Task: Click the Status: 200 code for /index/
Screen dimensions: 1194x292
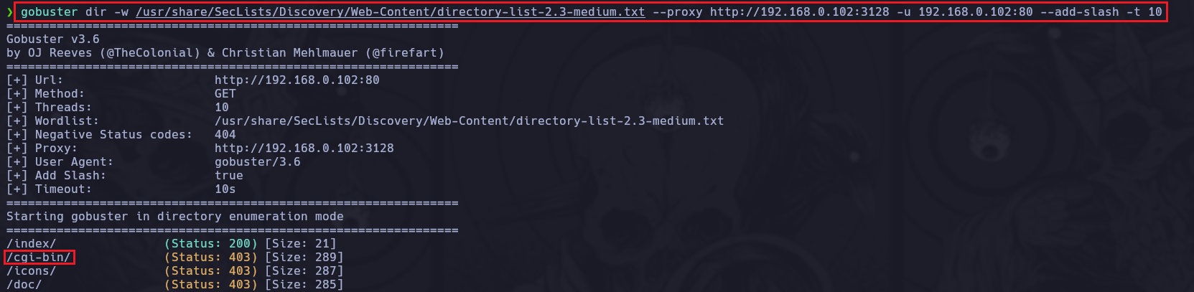Action: pos(210,244)
